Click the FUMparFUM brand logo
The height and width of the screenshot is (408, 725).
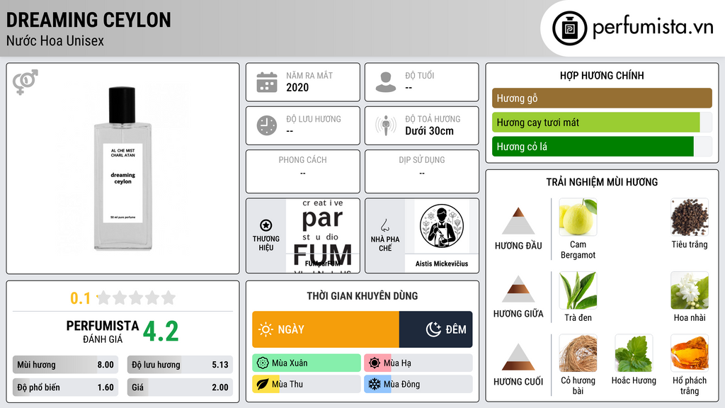[x=323, y=236]
